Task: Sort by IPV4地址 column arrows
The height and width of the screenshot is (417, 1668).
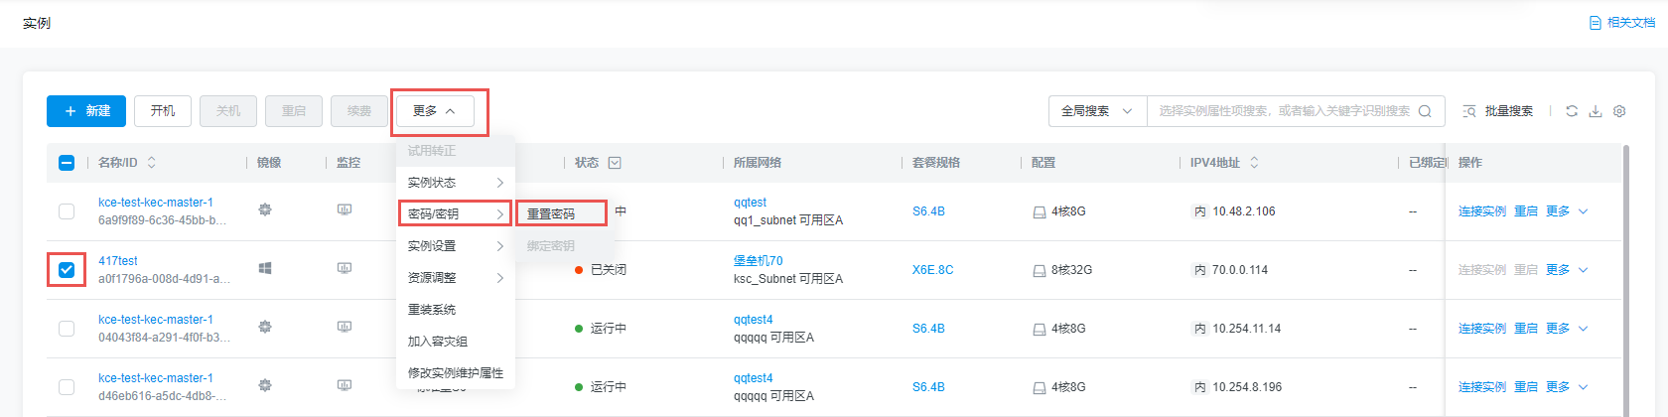Action: [x=1254, y=163]
